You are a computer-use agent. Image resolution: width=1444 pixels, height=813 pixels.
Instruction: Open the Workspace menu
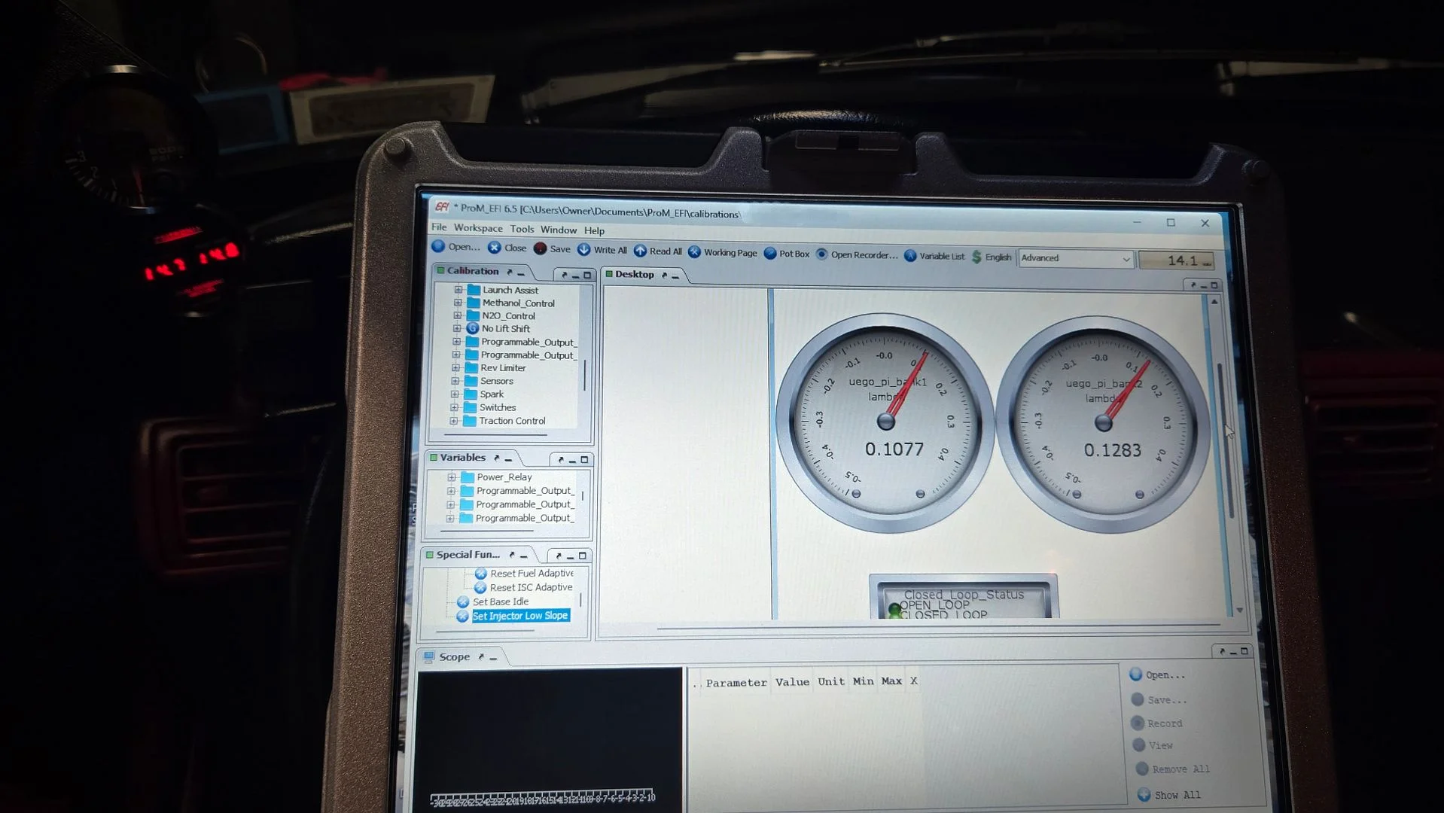(x=478, y=228)
